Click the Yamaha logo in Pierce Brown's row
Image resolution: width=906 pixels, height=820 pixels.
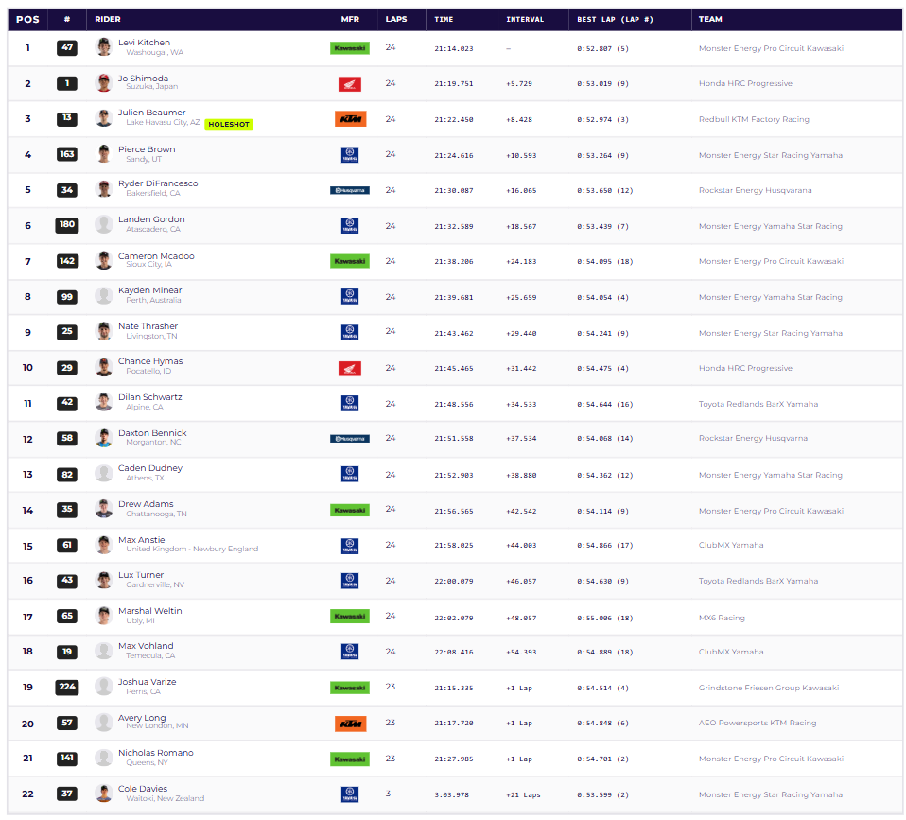[x=350, y=155]
